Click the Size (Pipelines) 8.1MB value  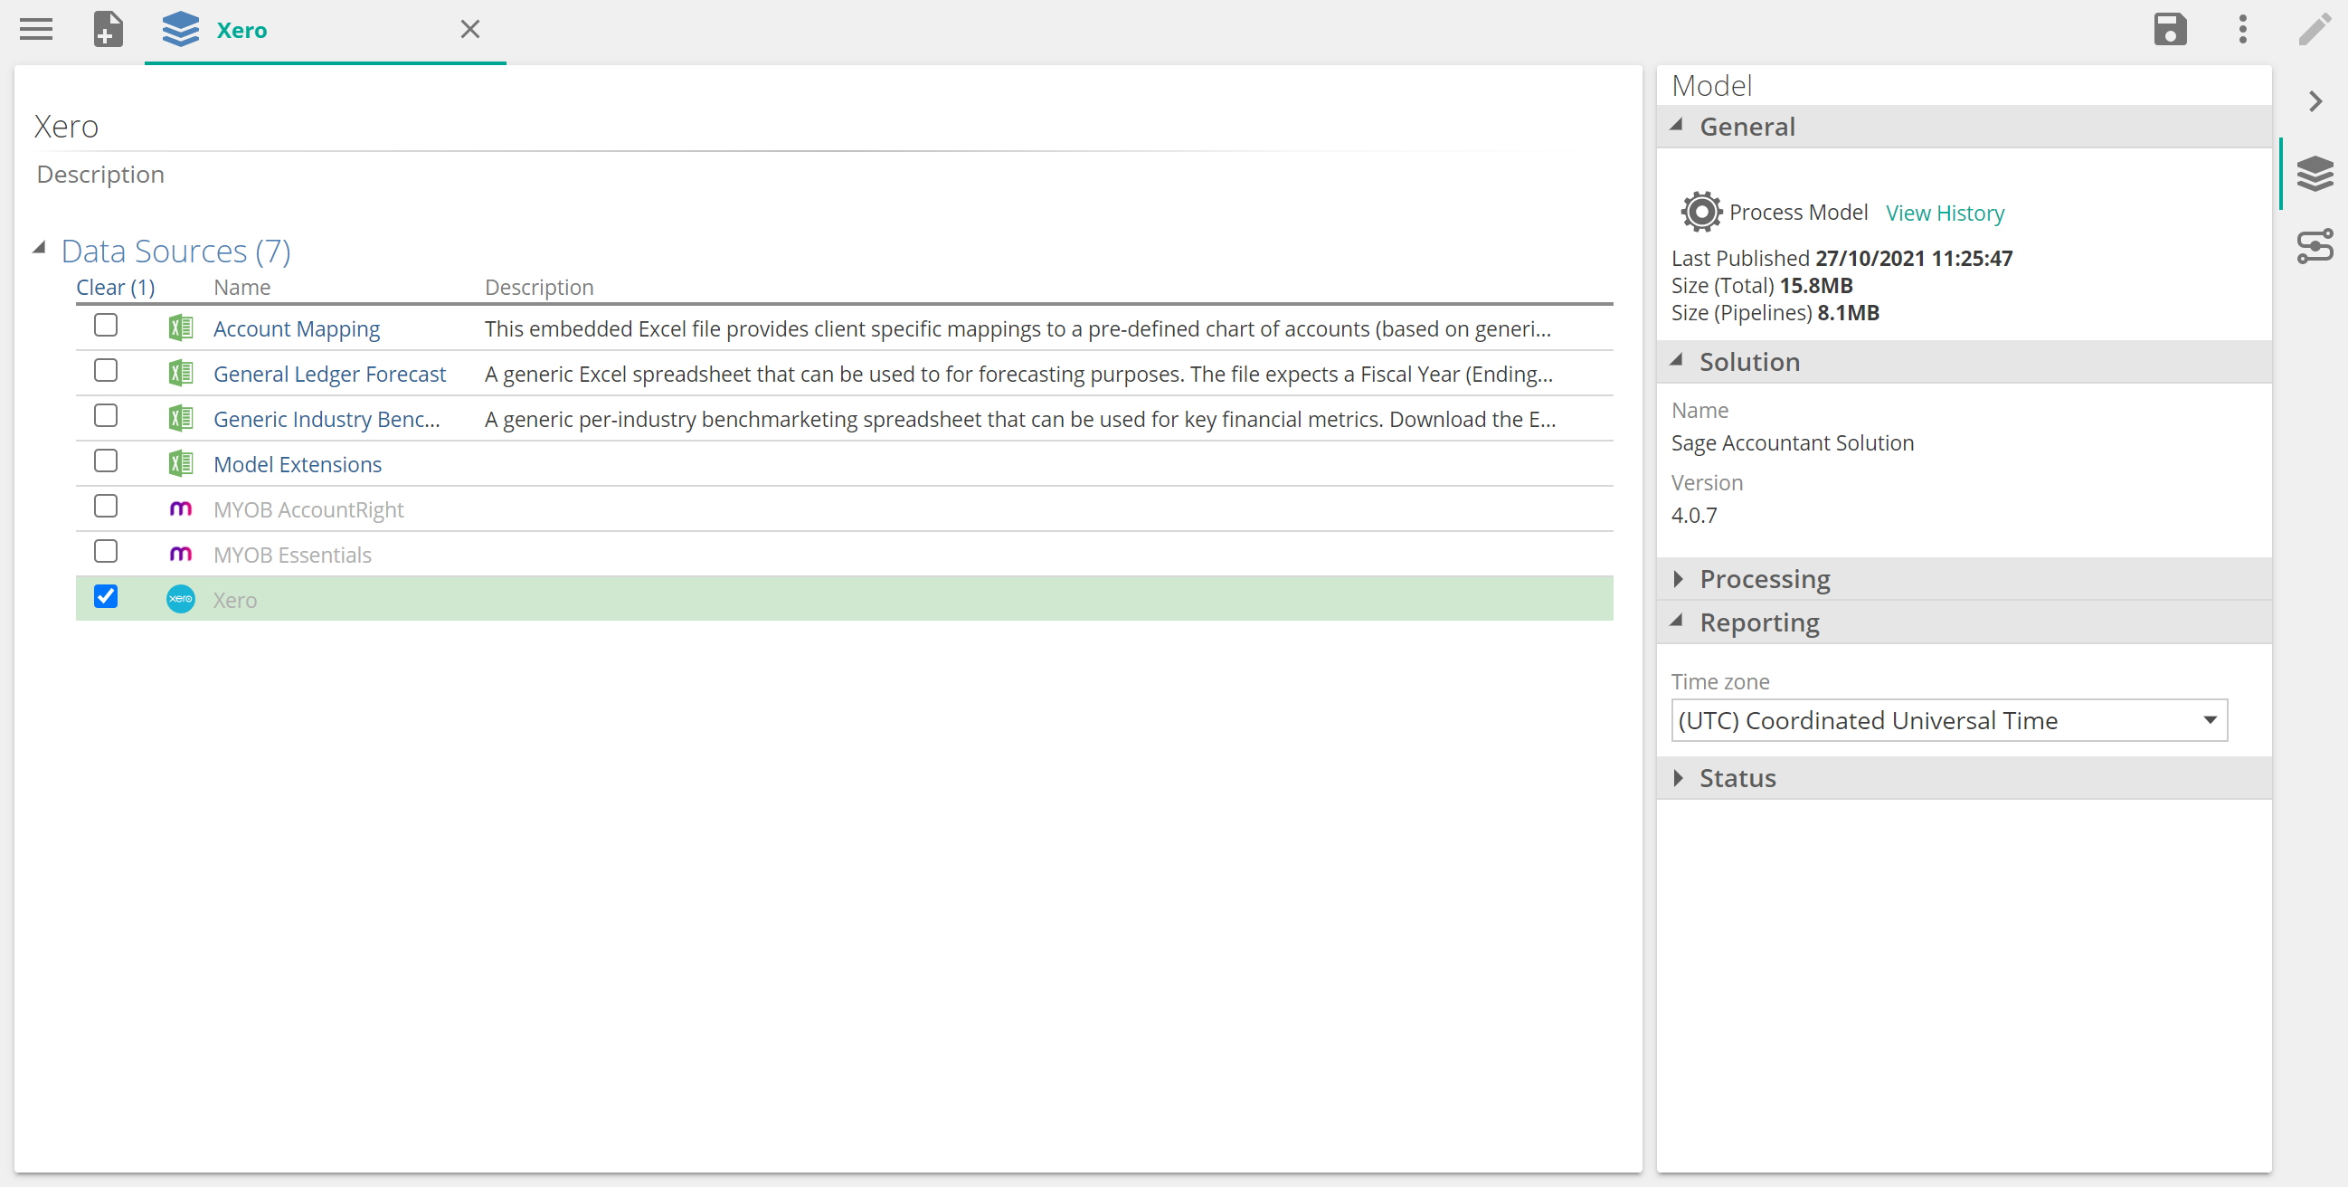(x=1848, y=313)
